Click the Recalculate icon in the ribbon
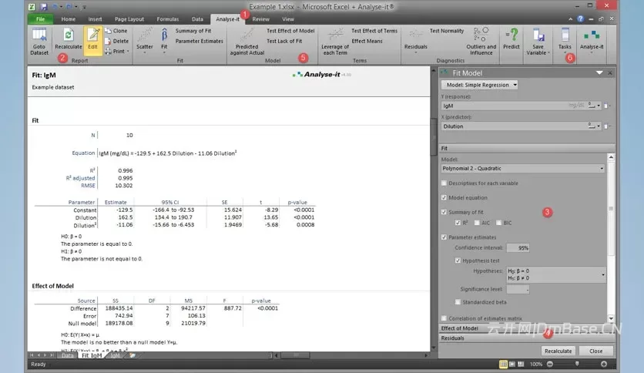Image resolution: width=644 pixels, height=373 pixels. [x=69, y=39]
